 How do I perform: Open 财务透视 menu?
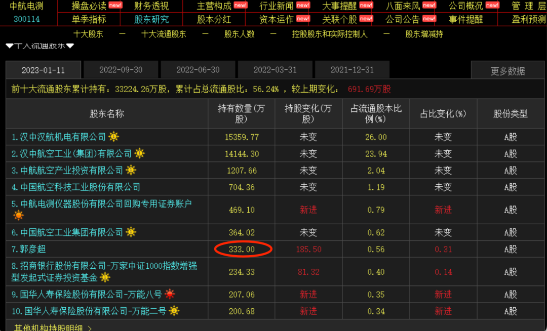click(151, 6)
